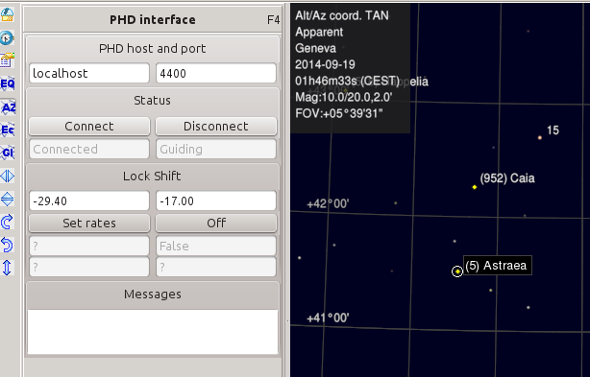The width and height of the screenshot is (590, 377).
Task: Click the 'Connected' status field
Action: [x=89, y=149]
